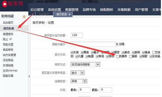Screen dimensions: 162x97
Task: Uncheck the 鞋子 category checkbox
Action: click(x=92, y=53)
